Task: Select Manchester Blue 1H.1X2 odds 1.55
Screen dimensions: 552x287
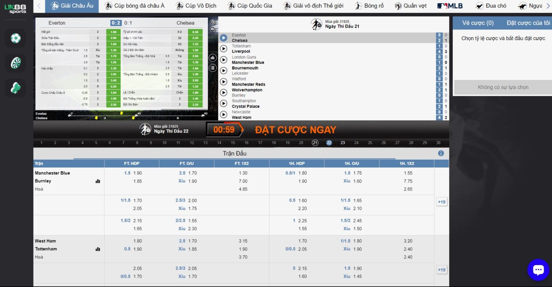Action: [x=408, y=173]
